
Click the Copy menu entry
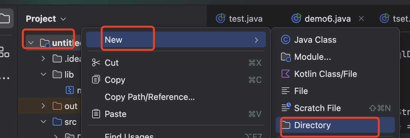[x=115, y=80]
